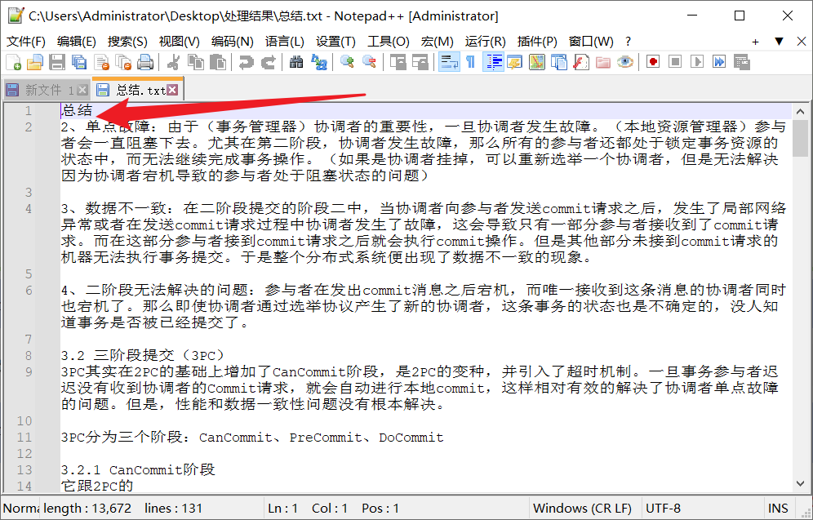
Task: Toggle show all characters pilcrow icon
Action: tap(471, 62)
